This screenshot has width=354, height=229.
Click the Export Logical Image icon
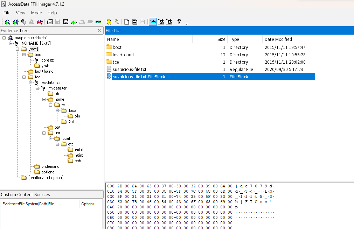tap(66, 22)
